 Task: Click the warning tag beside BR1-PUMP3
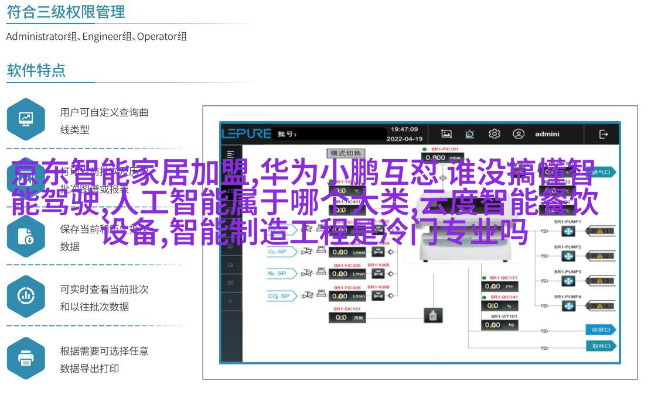[x=601, y=281]
